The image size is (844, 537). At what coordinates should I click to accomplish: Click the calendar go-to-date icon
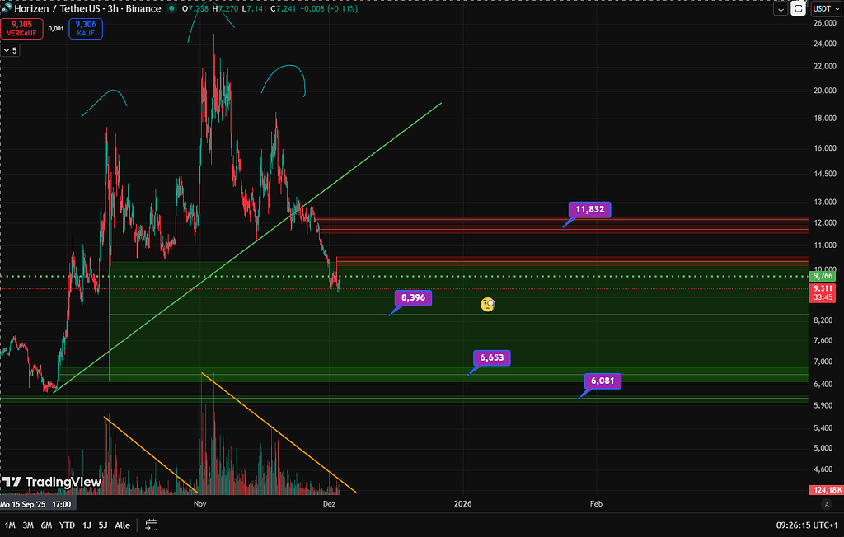pos(152,525)
